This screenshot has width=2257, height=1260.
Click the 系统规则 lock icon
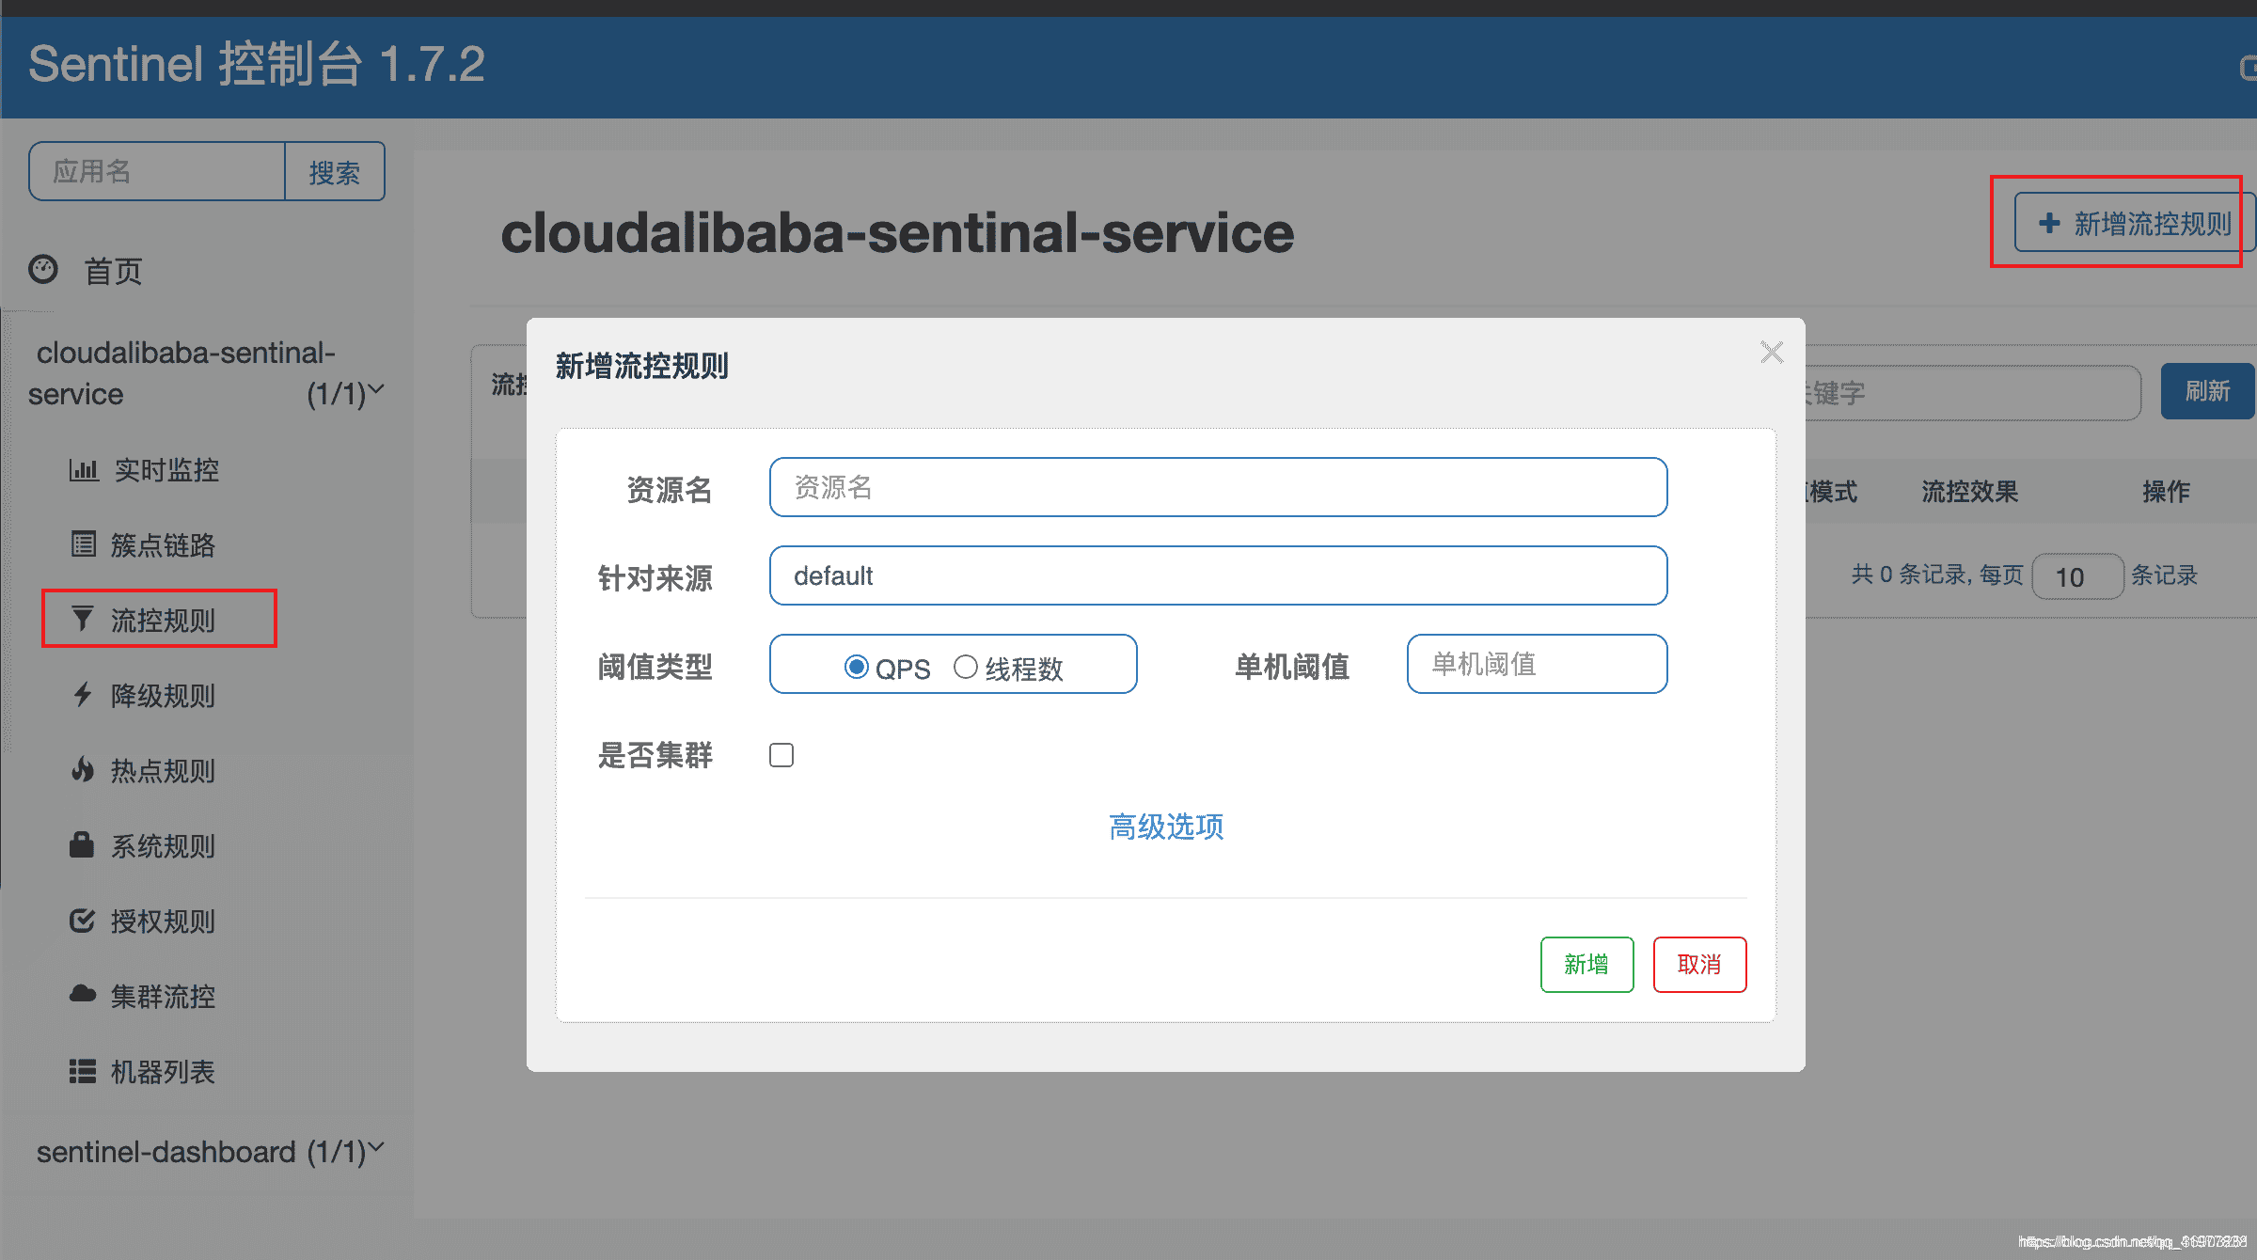click(x=84, y=845)
